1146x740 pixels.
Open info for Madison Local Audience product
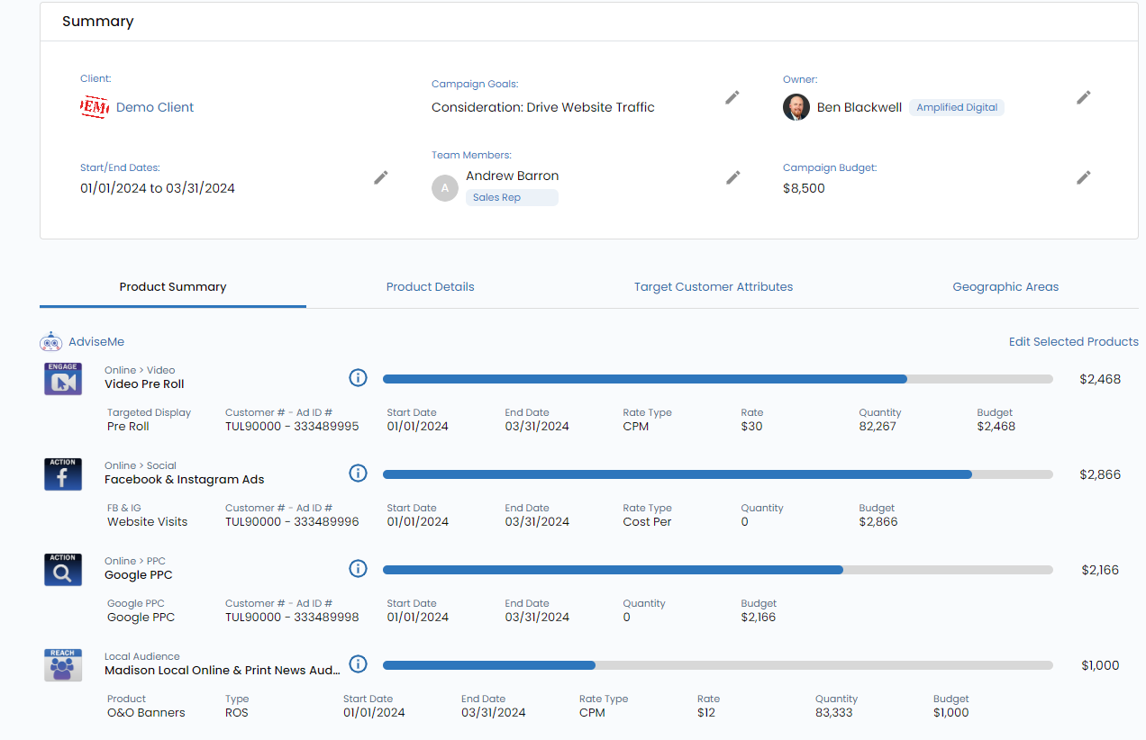pos(358,664)
